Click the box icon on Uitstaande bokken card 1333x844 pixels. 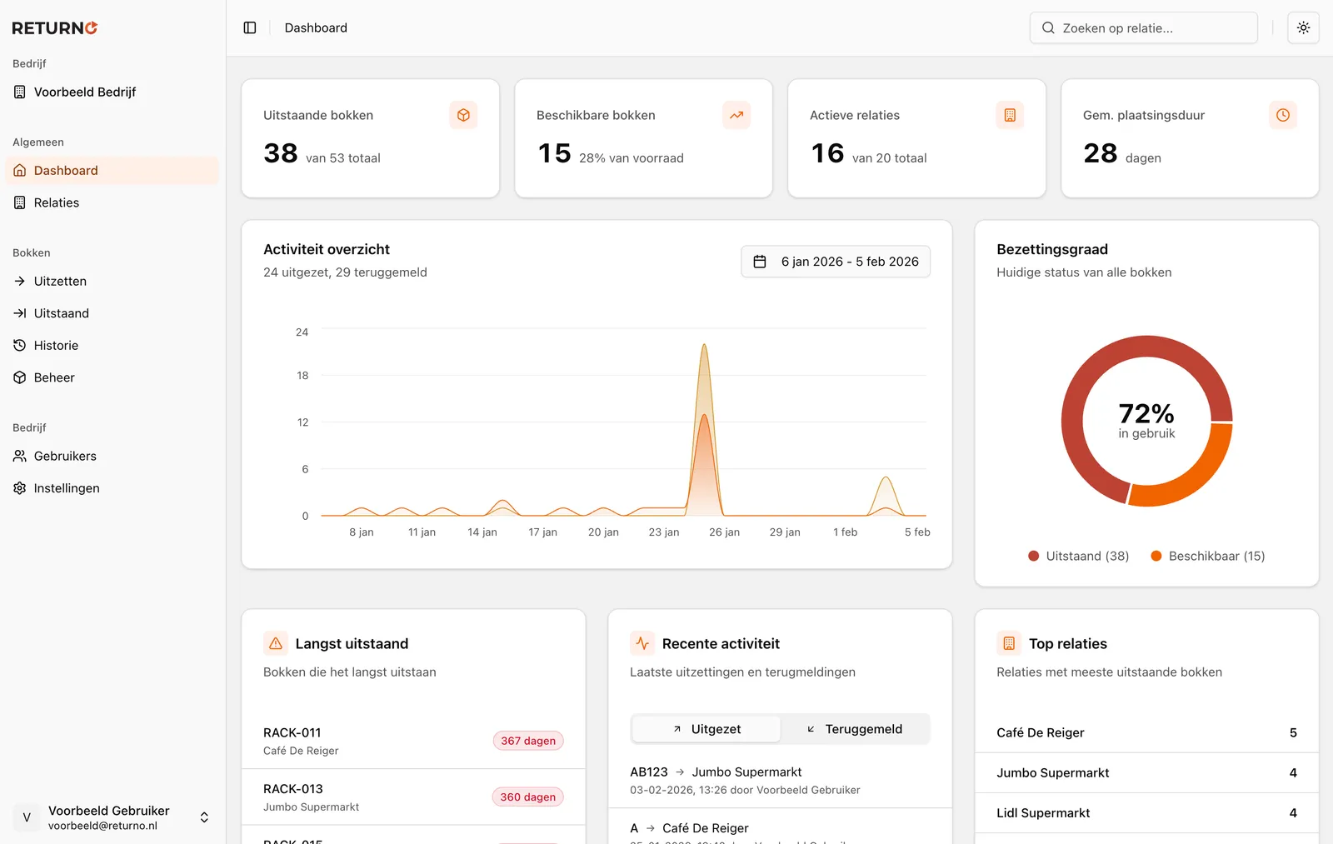463,115
